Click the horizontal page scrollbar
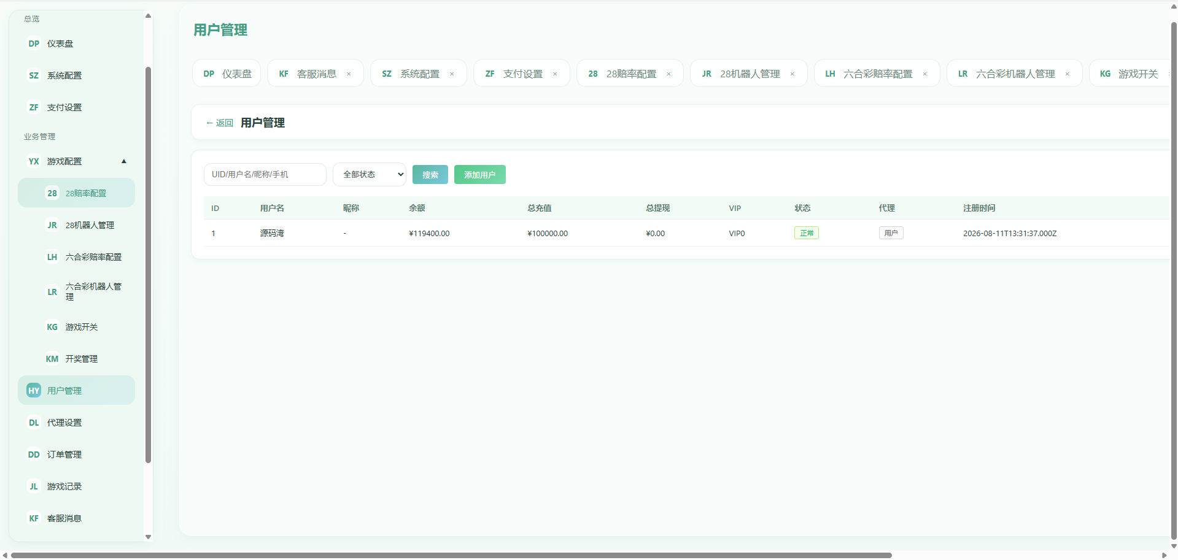 click(x=451, y=555)
